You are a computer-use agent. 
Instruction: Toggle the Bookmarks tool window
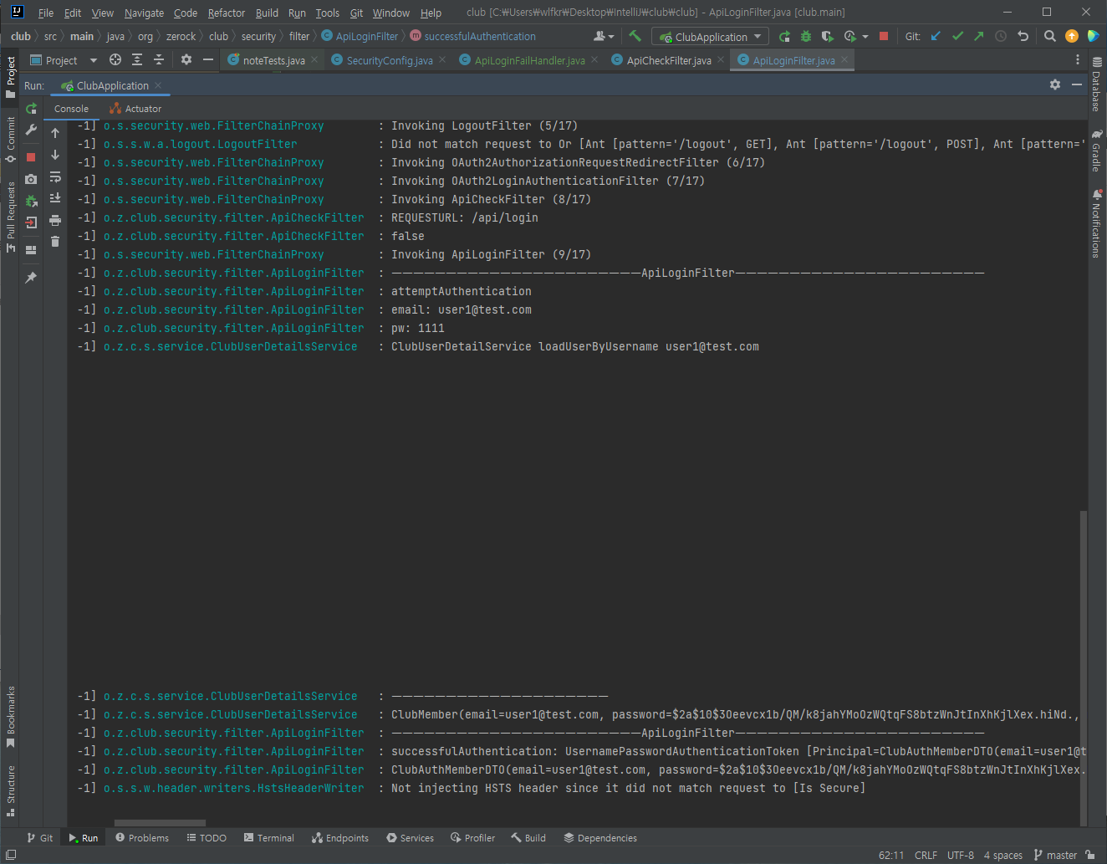click(11, 717)
